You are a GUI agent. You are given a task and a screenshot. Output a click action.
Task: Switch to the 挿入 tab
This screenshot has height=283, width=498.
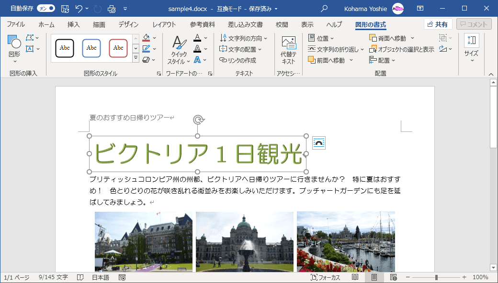click(x=73, y=24)
